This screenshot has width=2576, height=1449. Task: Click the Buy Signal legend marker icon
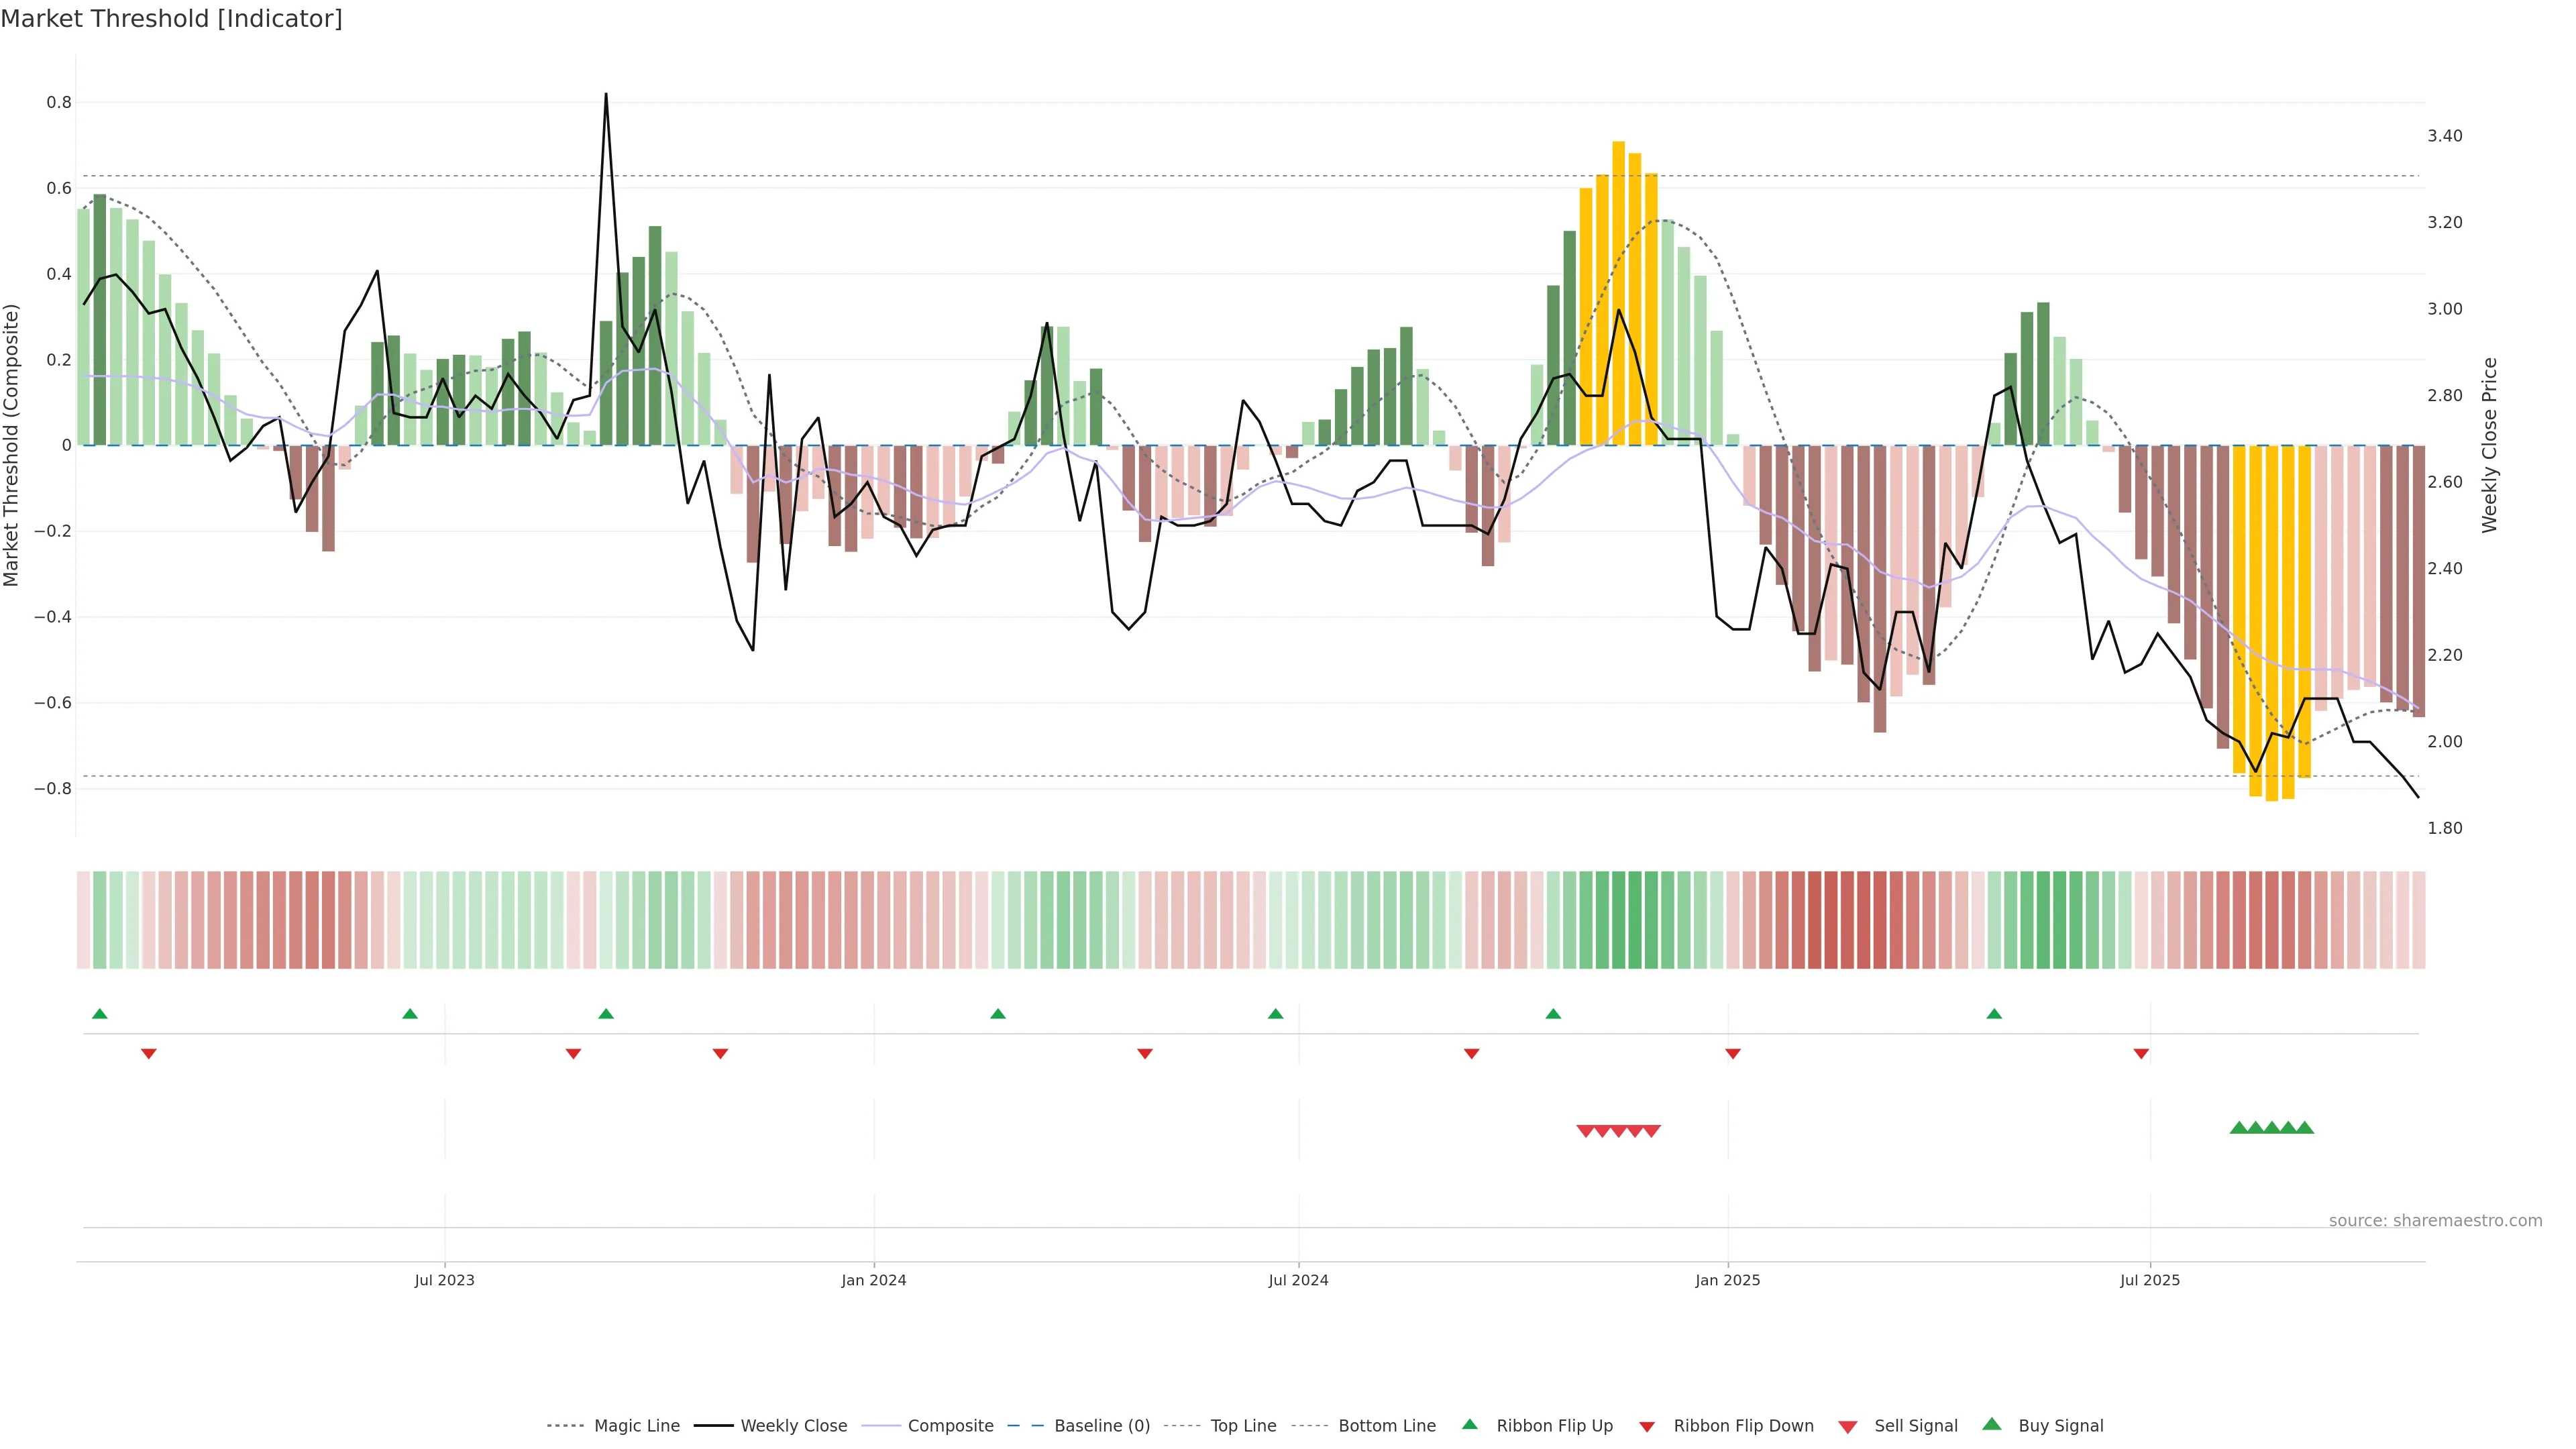coord(1992,1425)
